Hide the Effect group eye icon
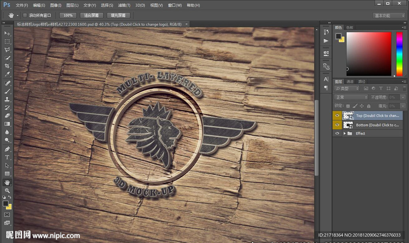 point(337,133)
